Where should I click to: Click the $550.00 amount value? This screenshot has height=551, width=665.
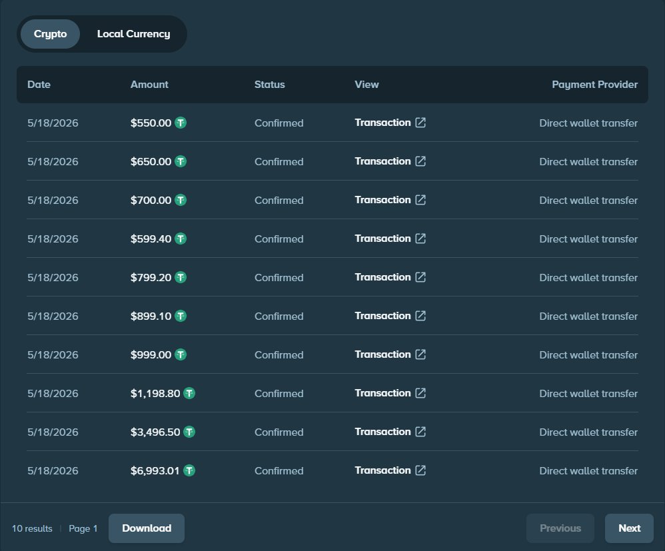[151, 123]
